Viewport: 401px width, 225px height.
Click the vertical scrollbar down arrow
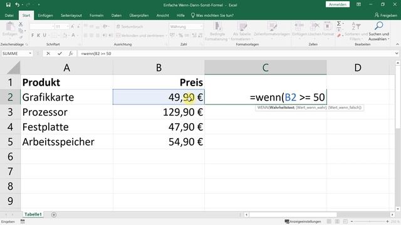[x=398, y=209]
